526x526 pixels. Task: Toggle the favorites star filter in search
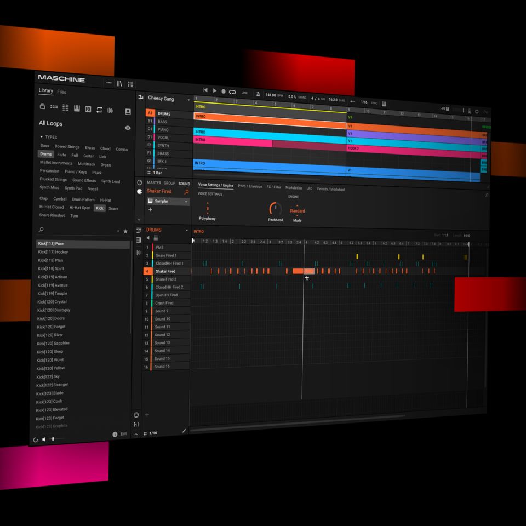[x=125, y=231]
